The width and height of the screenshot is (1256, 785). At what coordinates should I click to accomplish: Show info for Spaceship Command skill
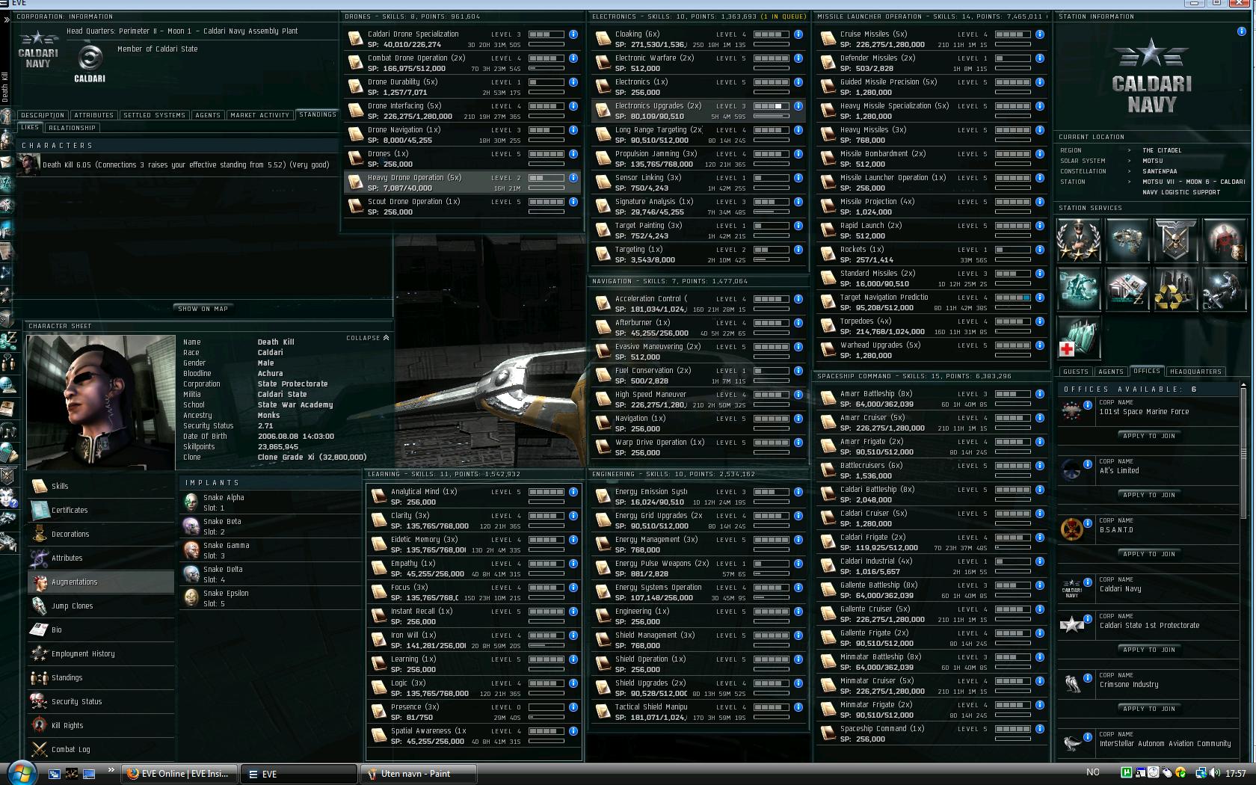1040,729
